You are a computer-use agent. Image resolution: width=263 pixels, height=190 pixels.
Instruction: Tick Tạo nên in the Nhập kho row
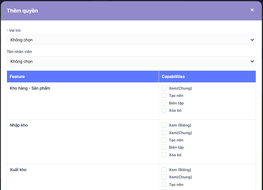coord(164,140)
